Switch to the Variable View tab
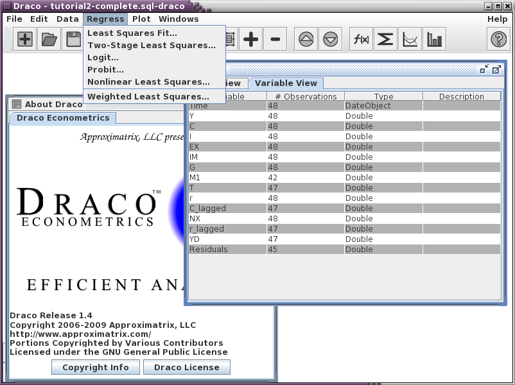515x385 pixels. (x=286, y=83)
